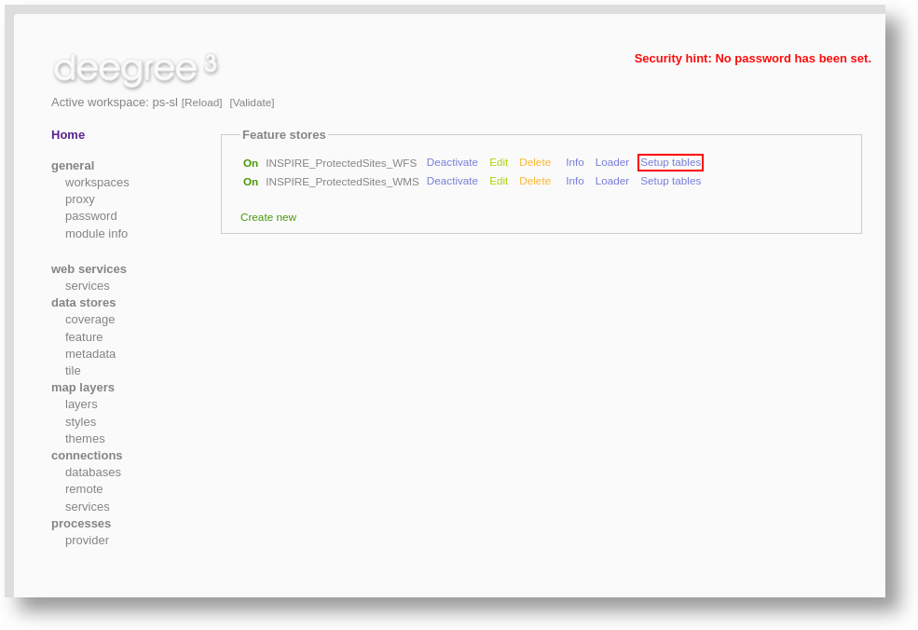Viewport: 918px width, 630px height.
Task: Open the proxy settings page
Action: (x=79, y=199)
